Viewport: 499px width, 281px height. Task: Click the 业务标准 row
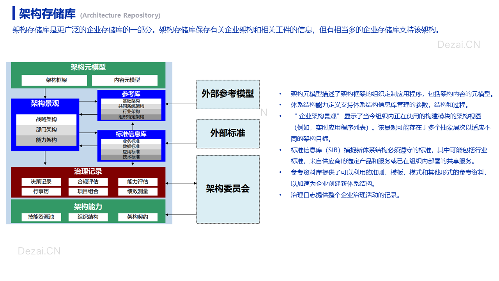tap(131, 141)
